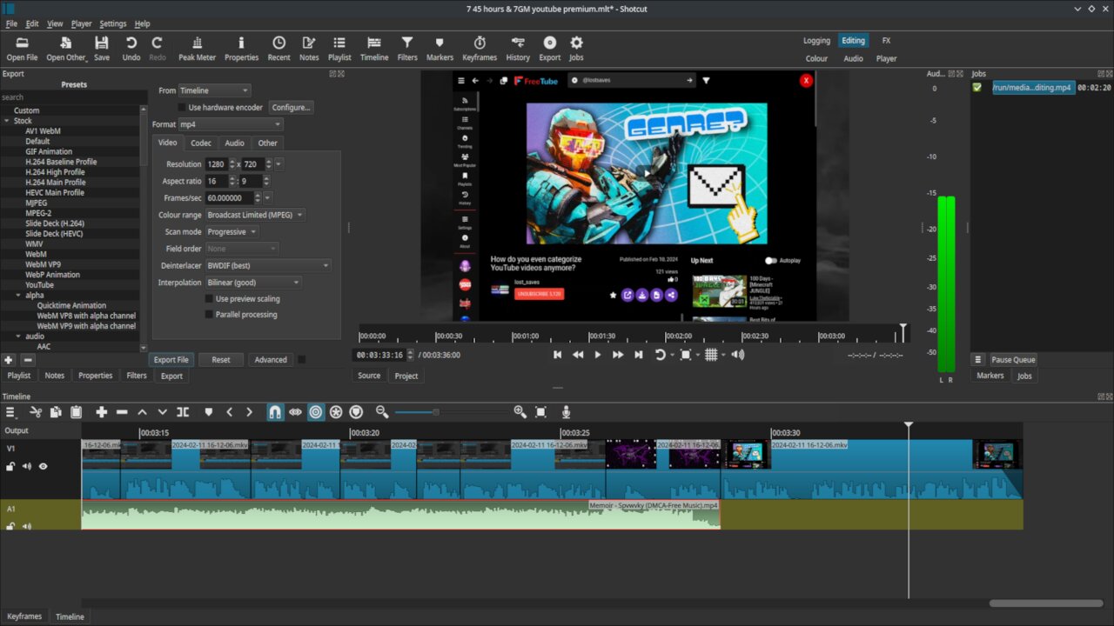Toggle timeline snapping magnet
The image size is (1114, 626).
coord(274,412)
